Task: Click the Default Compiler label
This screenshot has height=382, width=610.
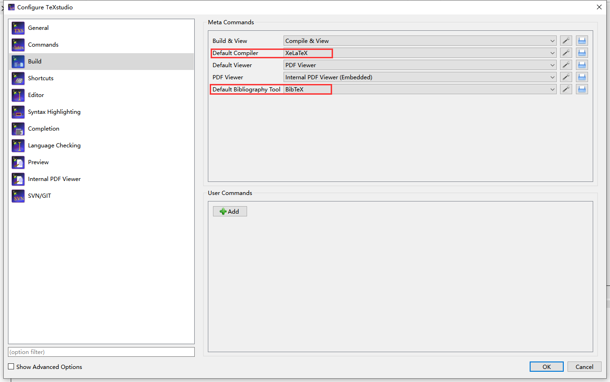Action: [235, 53]
